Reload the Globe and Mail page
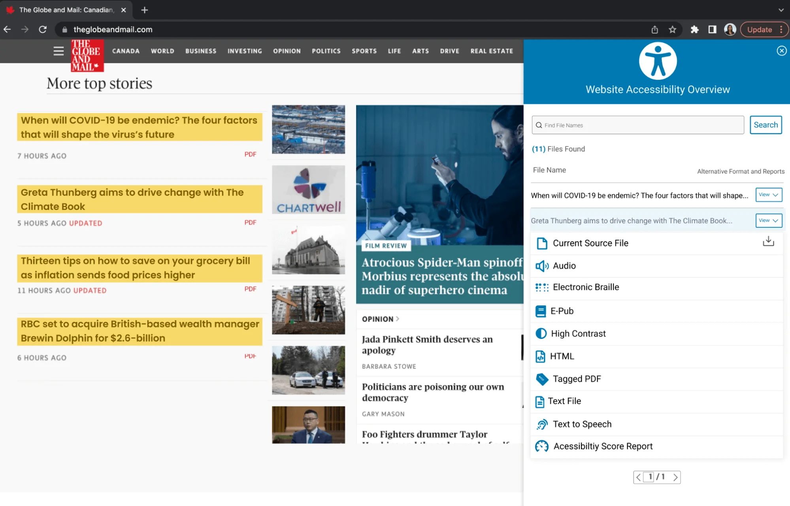The image size is (790, 506). tap(43, 30)
